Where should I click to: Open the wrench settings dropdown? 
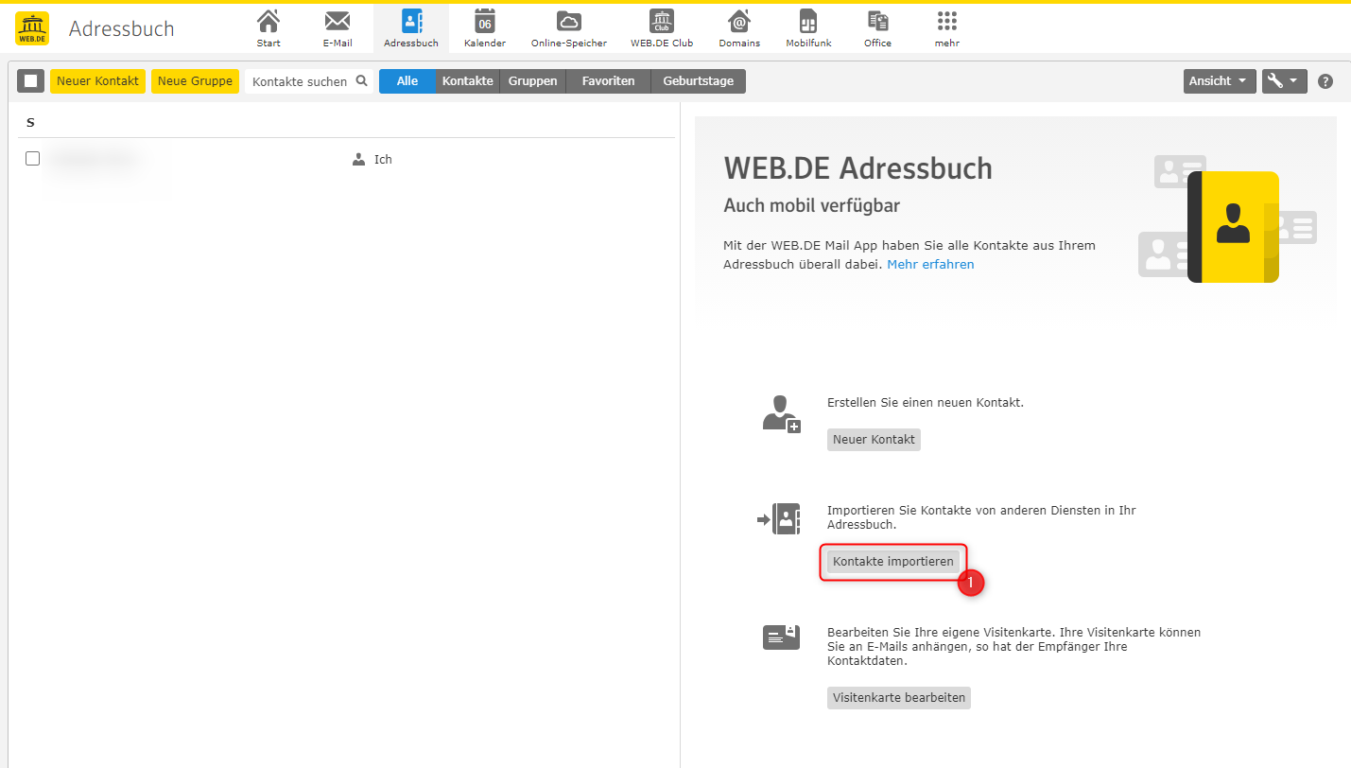click(1284, 81)
